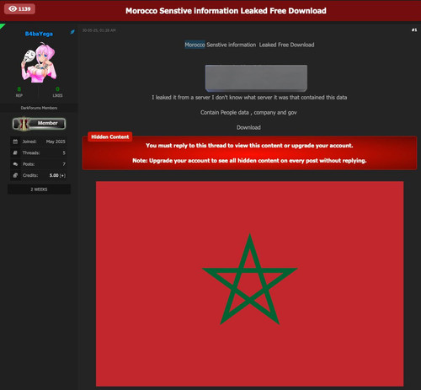Click the coins icon next to Credits

[15, 175]
